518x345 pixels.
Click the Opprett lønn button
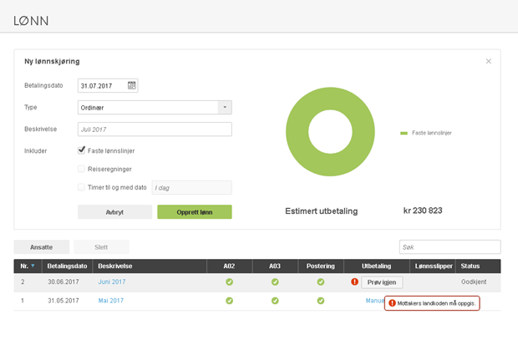[x=195, y=212]
